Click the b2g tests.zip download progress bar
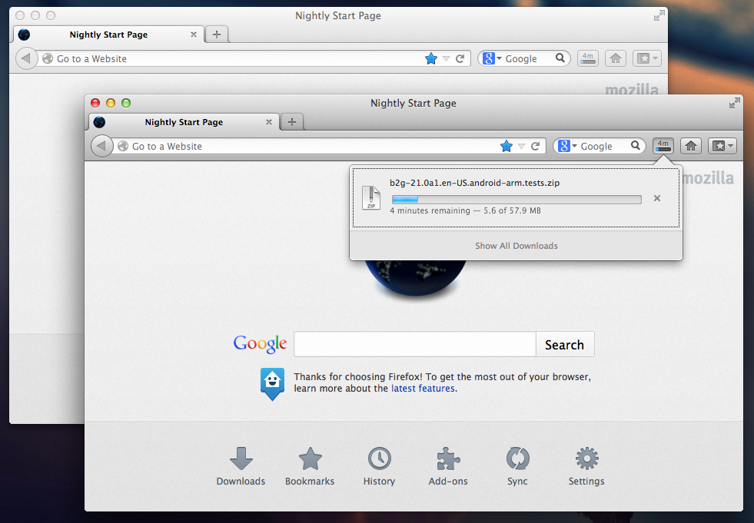This screenshot has height=523, width=754. pos(517,200)
